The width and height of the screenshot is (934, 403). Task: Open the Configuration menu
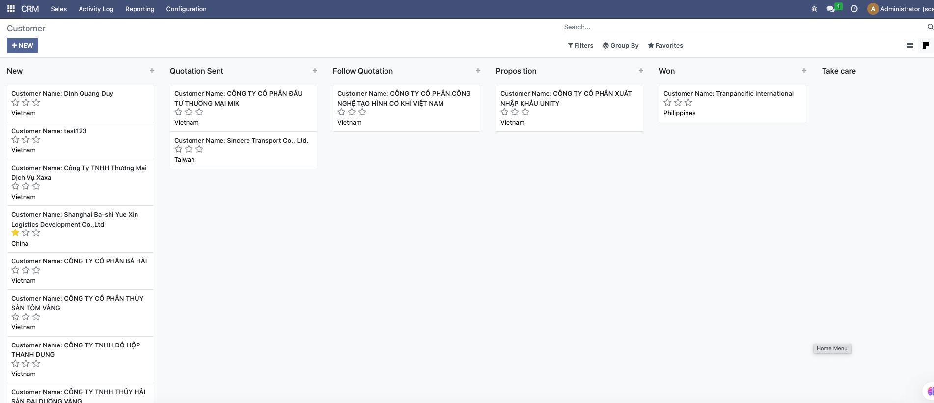(x=186, y=9)
